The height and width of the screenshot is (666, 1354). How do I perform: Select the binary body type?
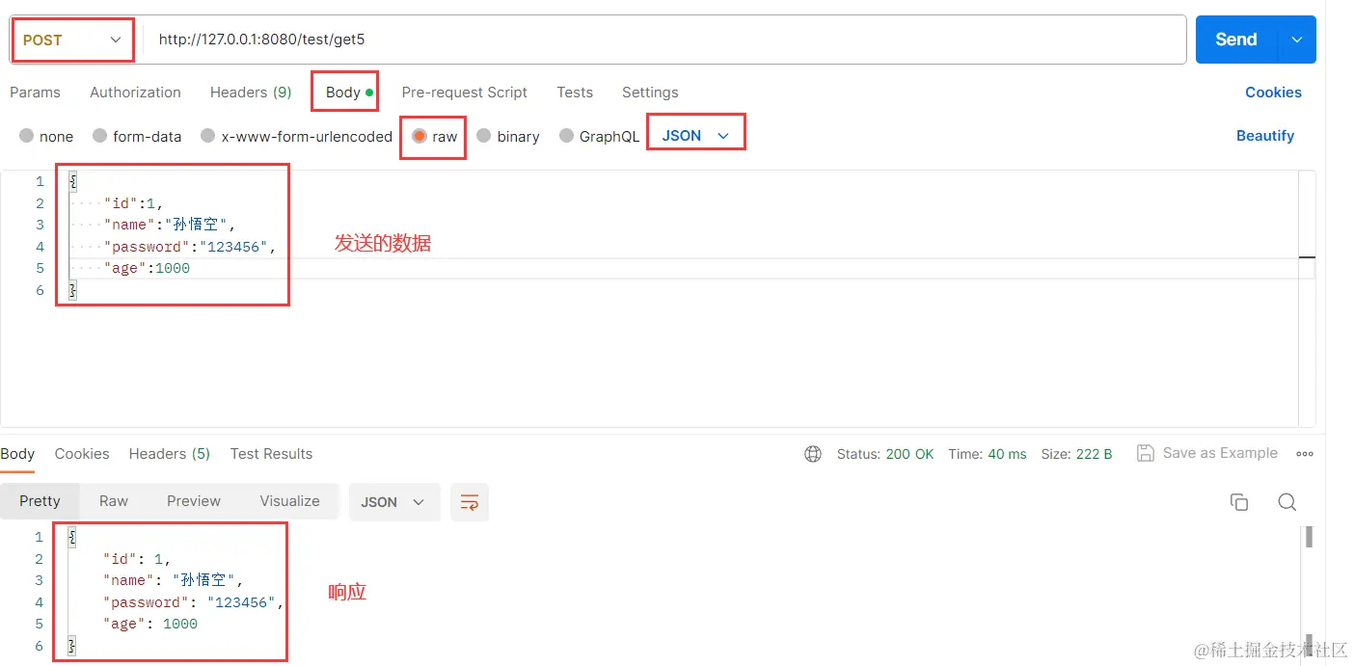click(x=508, y=136)
